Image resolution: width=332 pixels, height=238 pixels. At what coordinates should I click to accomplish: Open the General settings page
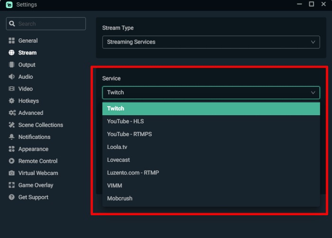pos(28,40)
